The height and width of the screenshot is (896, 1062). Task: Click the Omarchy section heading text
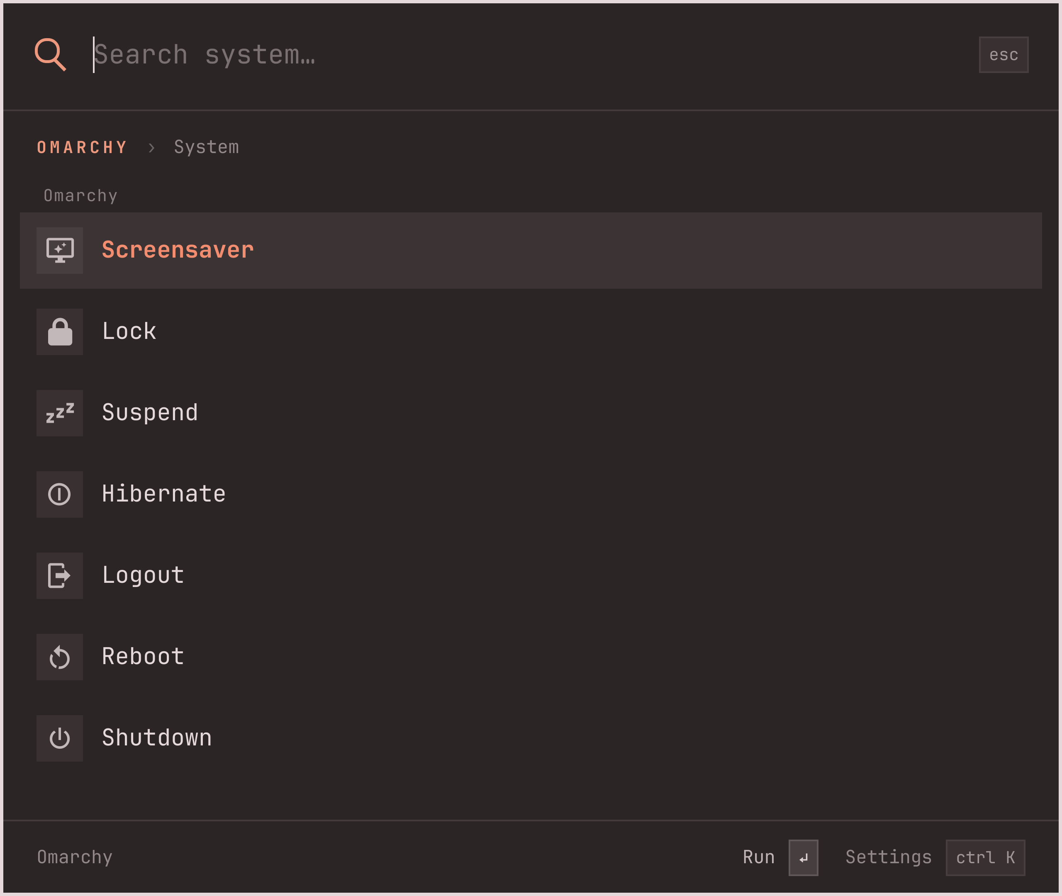click(x=81, y=195)
